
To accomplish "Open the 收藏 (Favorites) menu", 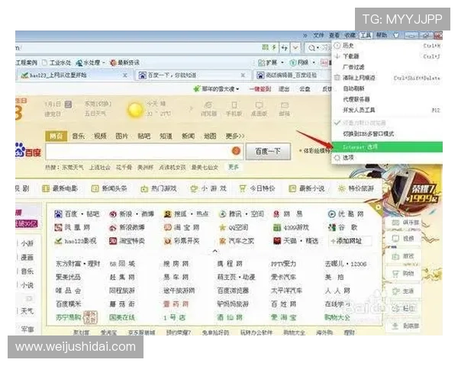I will 350,36.
